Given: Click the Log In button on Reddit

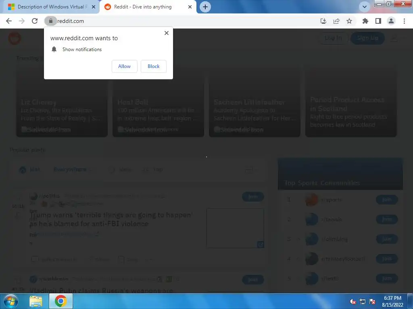Looking at the screenshot, I should click(x=333, y=38).
